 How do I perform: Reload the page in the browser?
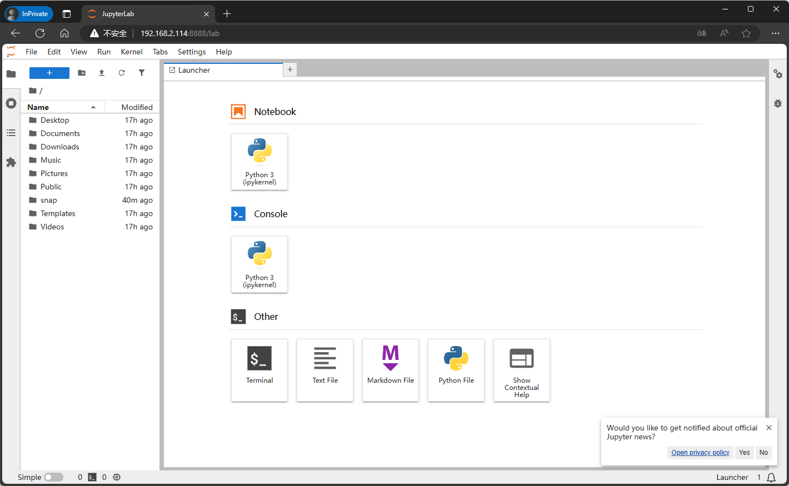(40, 33)
